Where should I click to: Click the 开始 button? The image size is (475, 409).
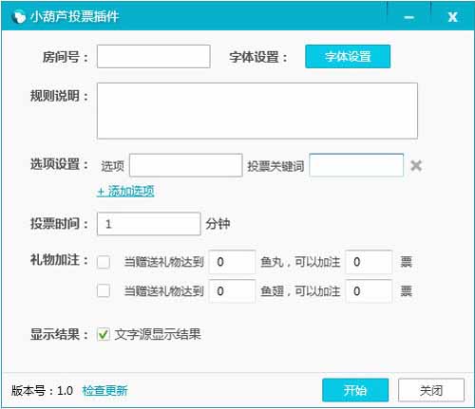pos(355,390)
